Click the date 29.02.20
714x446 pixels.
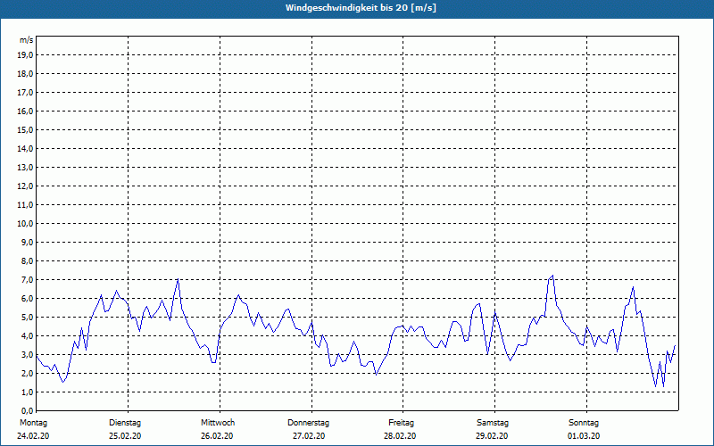pos(492,436)
